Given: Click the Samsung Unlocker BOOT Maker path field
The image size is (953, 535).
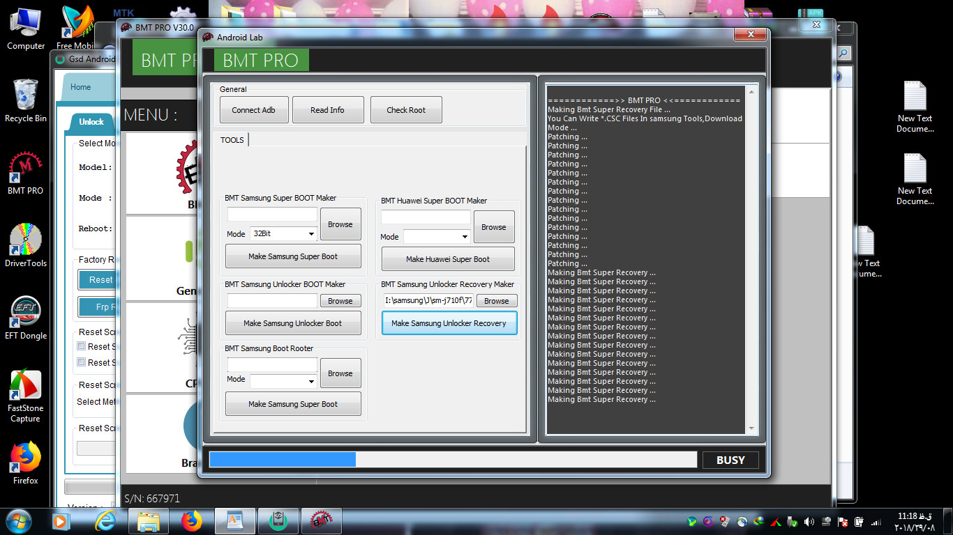Looking at the screenshot, I should 272,301.
